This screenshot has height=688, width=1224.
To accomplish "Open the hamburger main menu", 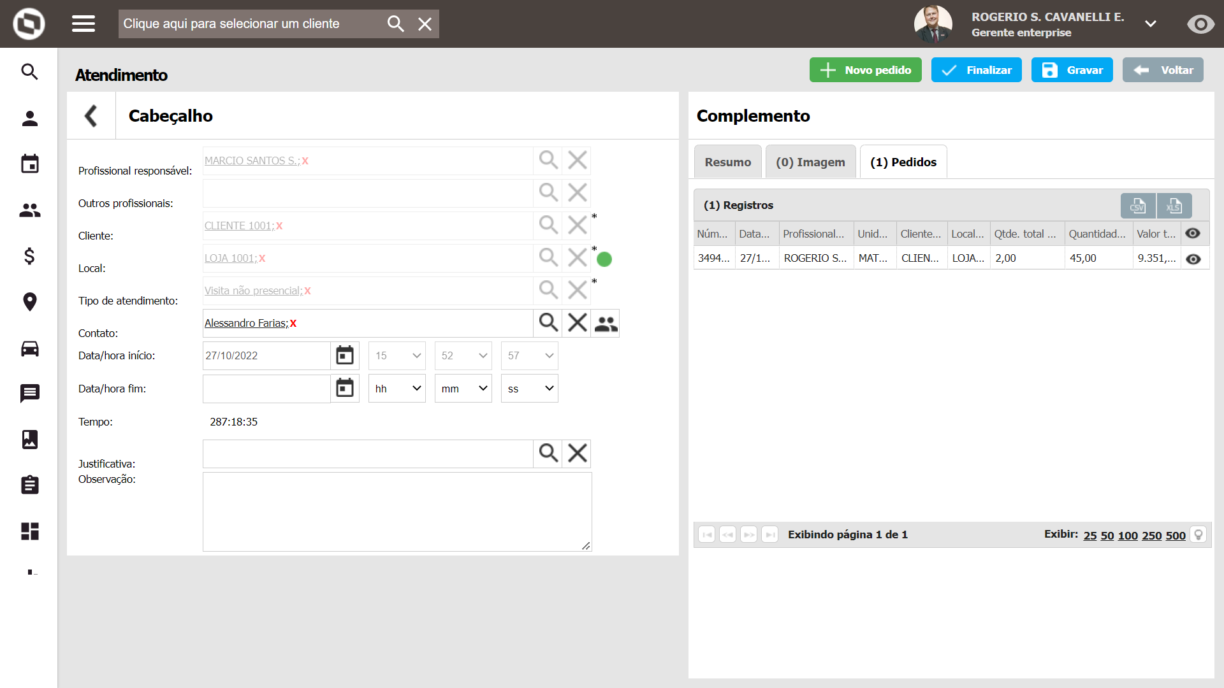I will [x=84, y=24].
